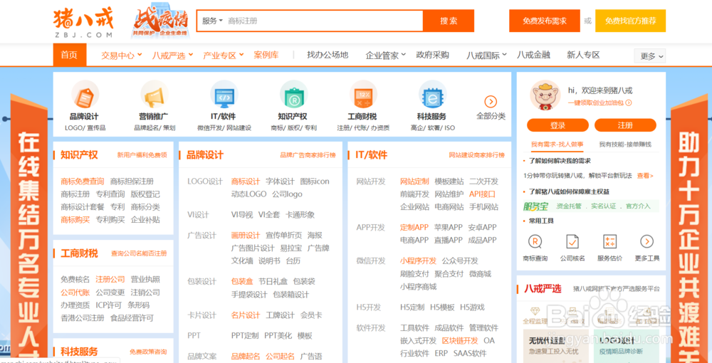The image size is (712, 363).
Task: Open the 商标查询 tool icon
Action: [x=535, y=241]
